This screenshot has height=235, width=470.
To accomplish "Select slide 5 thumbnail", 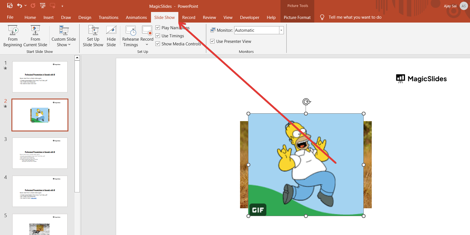I will click(40, 224).
